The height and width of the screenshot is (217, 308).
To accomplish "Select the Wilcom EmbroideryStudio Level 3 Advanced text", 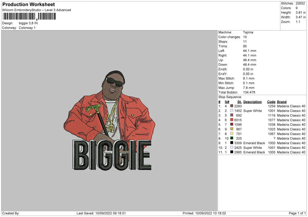I will [36, 10].
